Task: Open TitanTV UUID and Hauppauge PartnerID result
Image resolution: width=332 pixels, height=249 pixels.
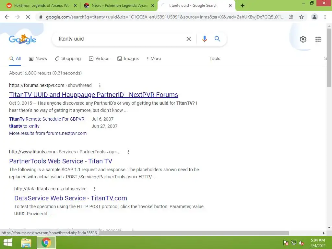Action: 93,95
